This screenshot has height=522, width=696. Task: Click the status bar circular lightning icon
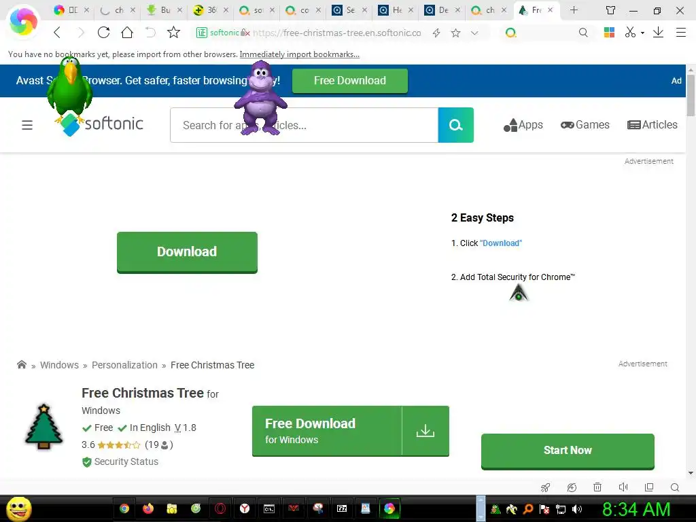click(572, 487)
